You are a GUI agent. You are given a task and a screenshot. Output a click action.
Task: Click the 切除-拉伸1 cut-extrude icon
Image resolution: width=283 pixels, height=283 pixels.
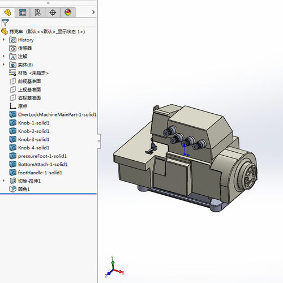point(13,181)
